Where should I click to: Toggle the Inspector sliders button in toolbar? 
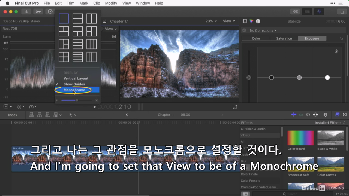(319, 11)
